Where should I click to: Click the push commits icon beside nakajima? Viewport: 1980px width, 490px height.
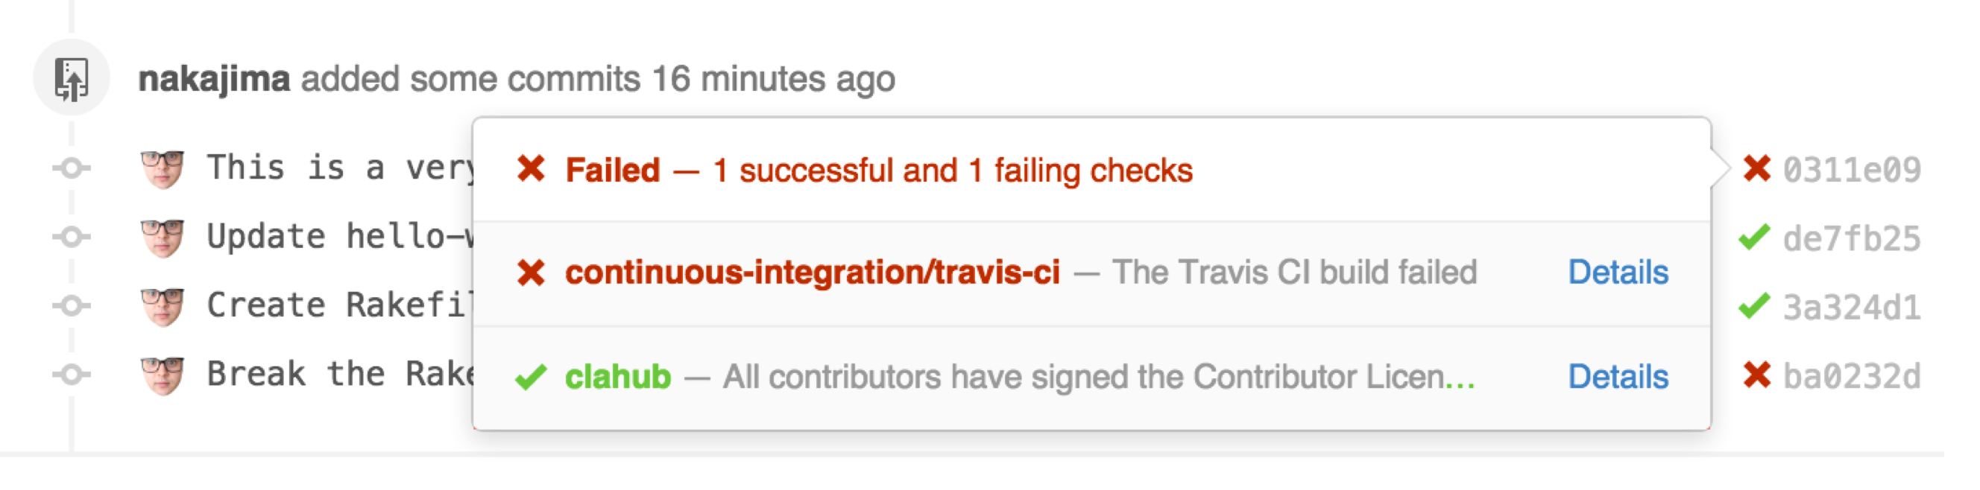(x=72, y=78)
